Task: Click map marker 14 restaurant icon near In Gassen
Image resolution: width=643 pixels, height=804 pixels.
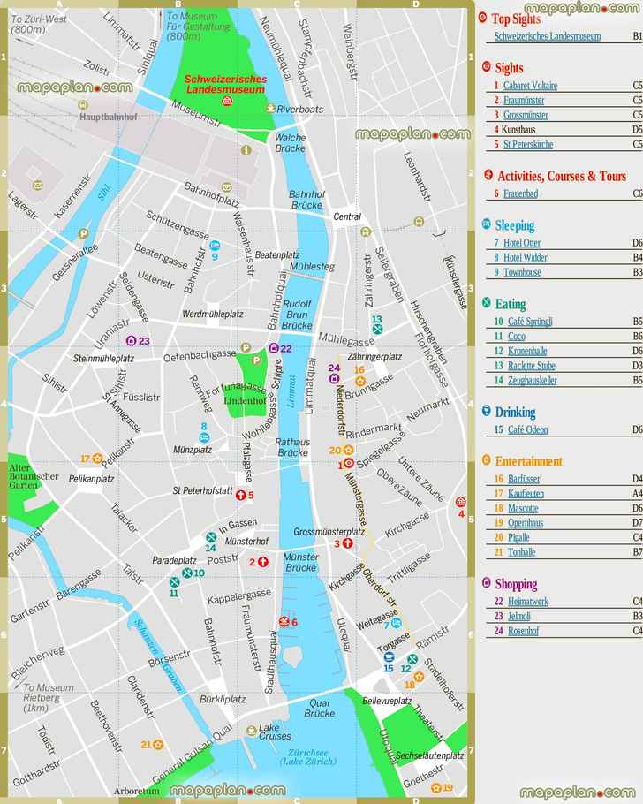Action: pyautogui.click(x=211, y=537)
